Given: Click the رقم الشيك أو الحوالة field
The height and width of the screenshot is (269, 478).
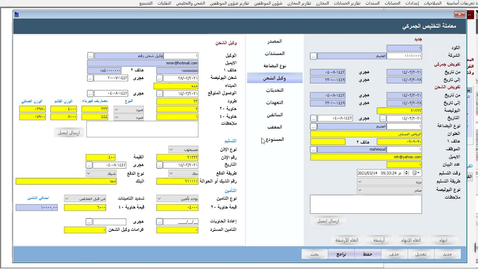Looking at the screenshot, I should 177,182.
